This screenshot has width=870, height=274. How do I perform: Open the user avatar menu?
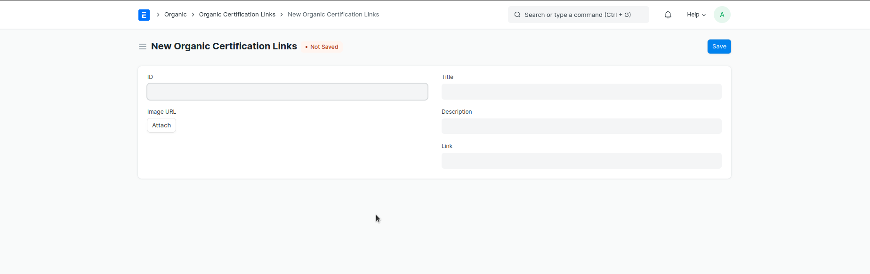click(x=722, y=15)
